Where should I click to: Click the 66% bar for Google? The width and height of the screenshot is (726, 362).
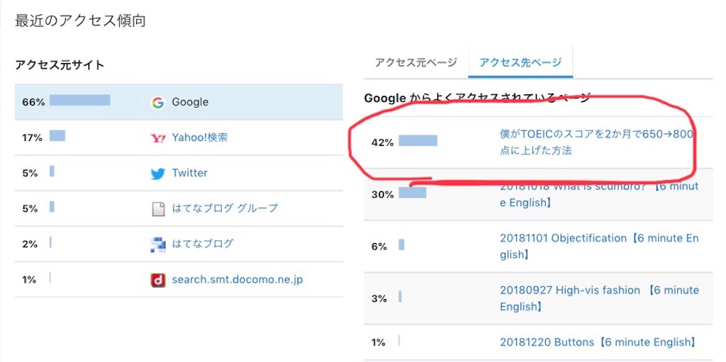pos(79,100)
